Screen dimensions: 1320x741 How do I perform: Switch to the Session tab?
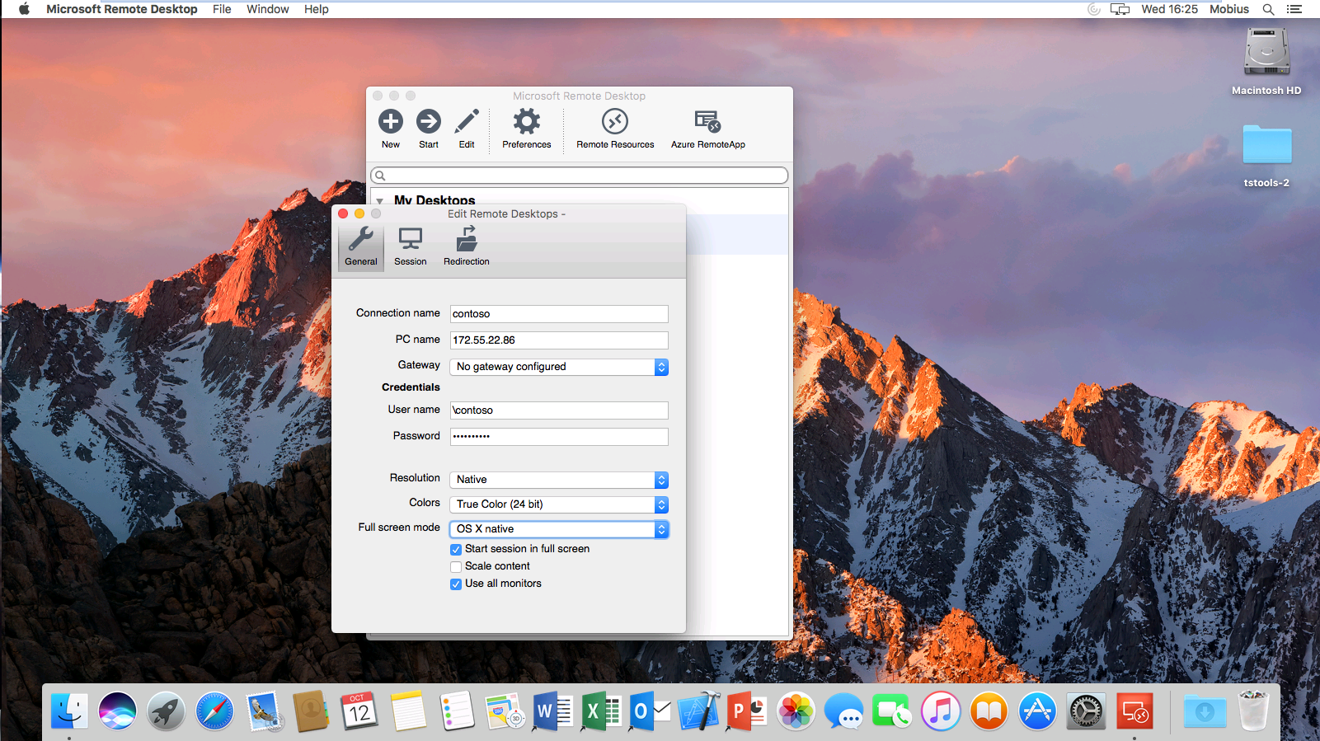411,246
